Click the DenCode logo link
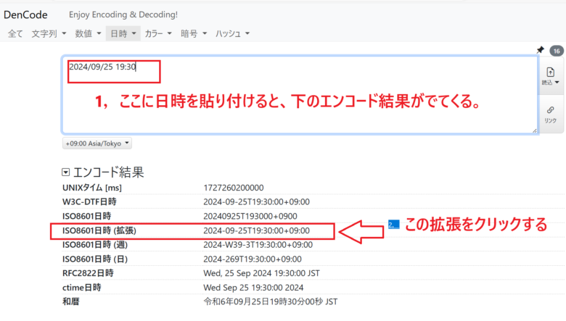Viewport: 566px width, 321px height. (x=27, y=14)
